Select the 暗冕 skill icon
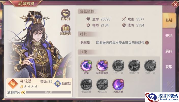 pyautogui.click(x=86, y=66)
